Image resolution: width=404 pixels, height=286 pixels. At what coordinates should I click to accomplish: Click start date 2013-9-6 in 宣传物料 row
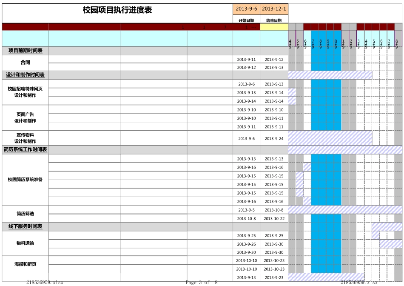tap(246, 138)
